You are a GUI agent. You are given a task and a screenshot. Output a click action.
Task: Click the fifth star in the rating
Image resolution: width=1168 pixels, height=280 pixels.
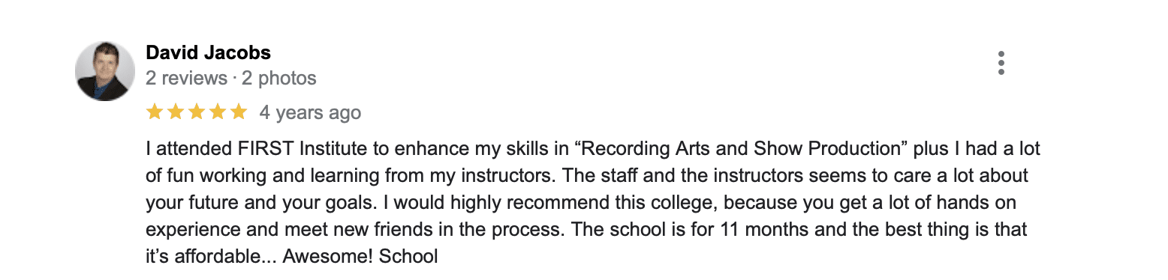tap(239, 112)
